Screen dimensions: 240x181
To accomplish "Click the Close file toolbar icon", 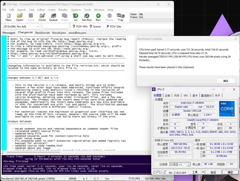I will coord(42,17).
